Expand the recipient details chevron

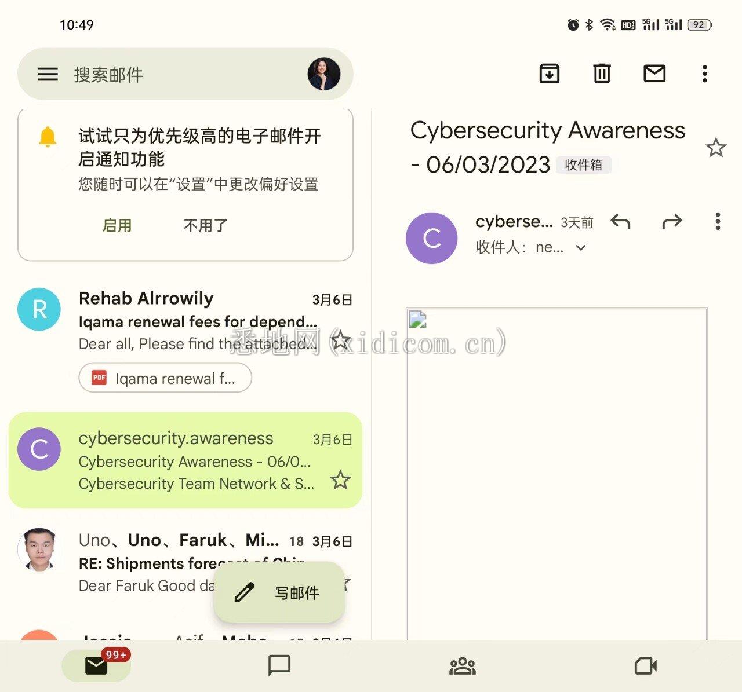[x=581, y=248]
